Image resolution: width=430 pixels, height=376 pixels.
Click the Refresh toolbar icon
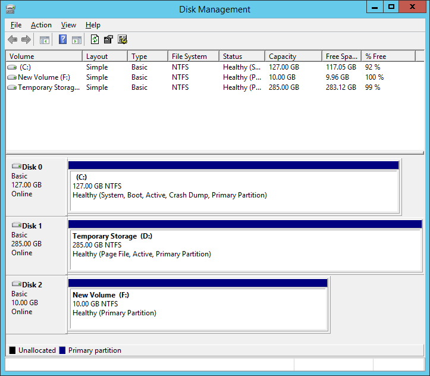coord(95,39)
